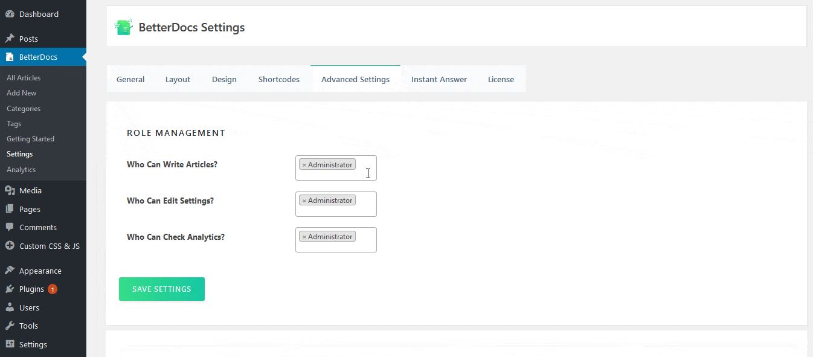Click the Comments bubble icon
The height and width of the screenshot is (357, 813).
(10, 227)
